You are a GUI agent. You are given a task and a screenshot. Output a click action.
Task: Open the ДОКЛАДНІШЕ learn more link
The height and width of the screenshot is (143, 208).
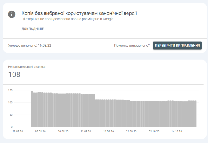coord(33,29)
